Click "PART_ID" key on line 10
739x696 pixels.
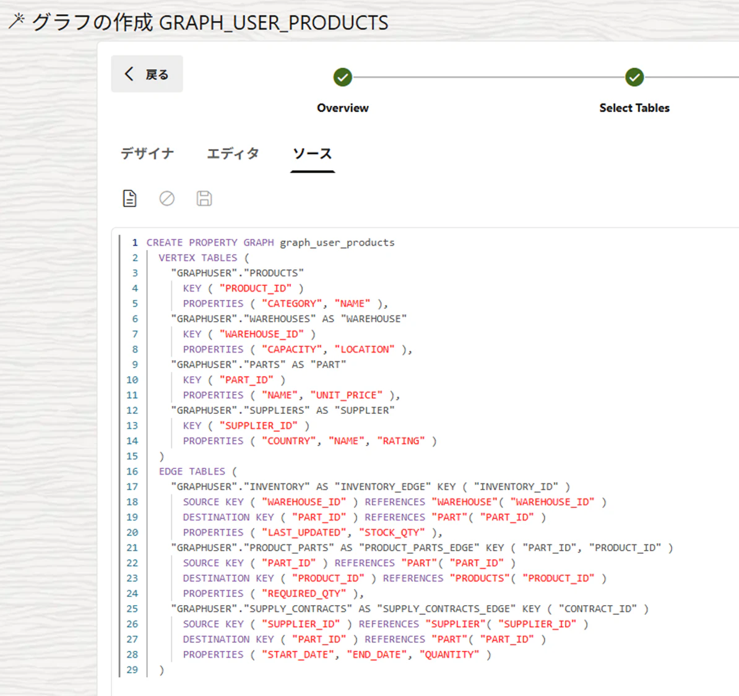click(x=246, y=380)
